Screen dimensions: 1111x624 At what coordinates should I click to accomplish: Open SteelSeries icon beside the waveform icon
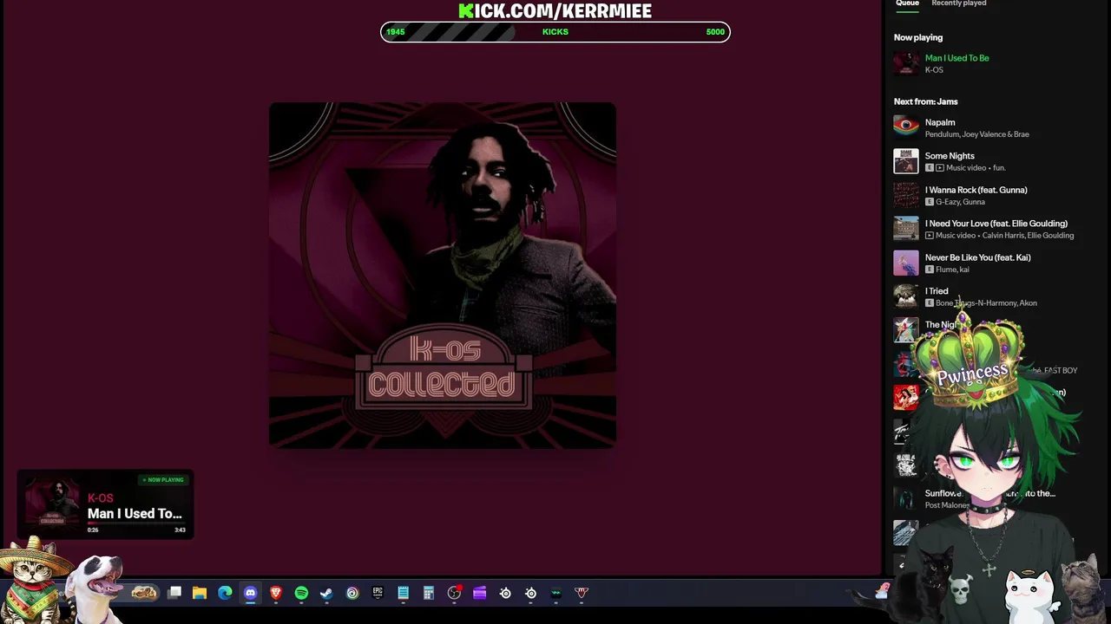click(530, 593)
